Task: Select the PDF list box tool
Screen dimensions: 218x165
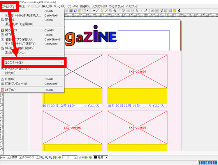Action: pyautogui.click(x=170, y=11)
